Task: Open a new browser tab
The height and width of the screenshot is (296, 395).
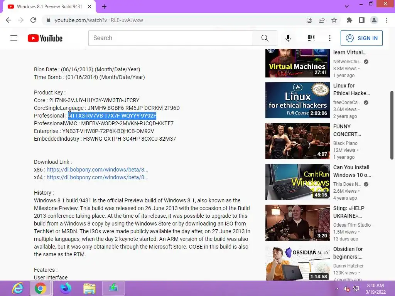Action: click(x=104, y=7)
